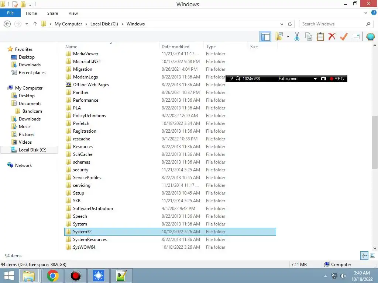Select the SysWOW64 folder
This screenshot has height=283, width=378.
pos(84,247)
